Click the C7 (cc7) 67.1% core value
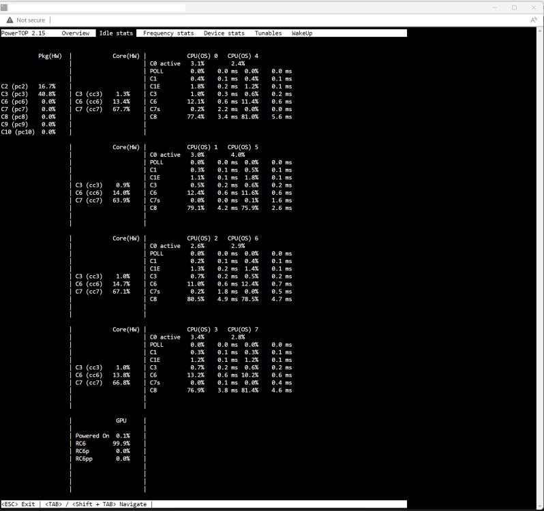 tap(121, 292)
